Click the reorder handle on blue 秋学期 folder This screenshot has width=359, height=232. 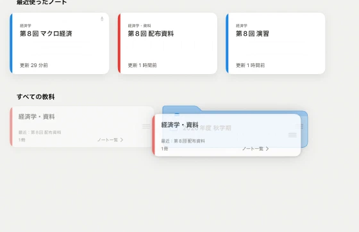(299, 126)
